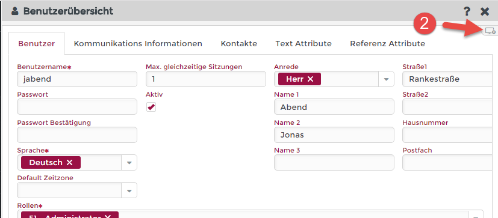Click the monitor settings icon near arrow
Screen dimensions: 498x218
(490, 31)
